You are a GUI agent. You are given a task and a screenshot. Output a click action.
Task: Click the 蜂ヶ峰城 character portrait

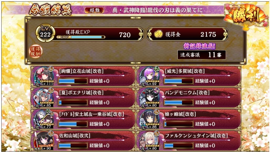tap(149, 119)
